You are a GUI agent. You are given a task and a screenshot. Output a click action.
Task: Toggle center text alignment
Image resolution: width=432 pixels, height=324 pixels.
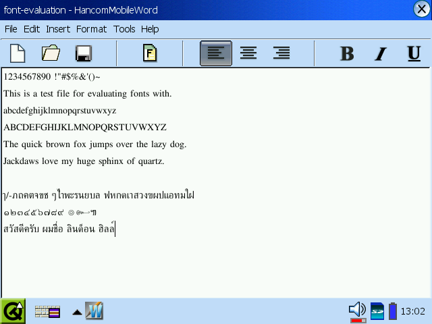248,53
